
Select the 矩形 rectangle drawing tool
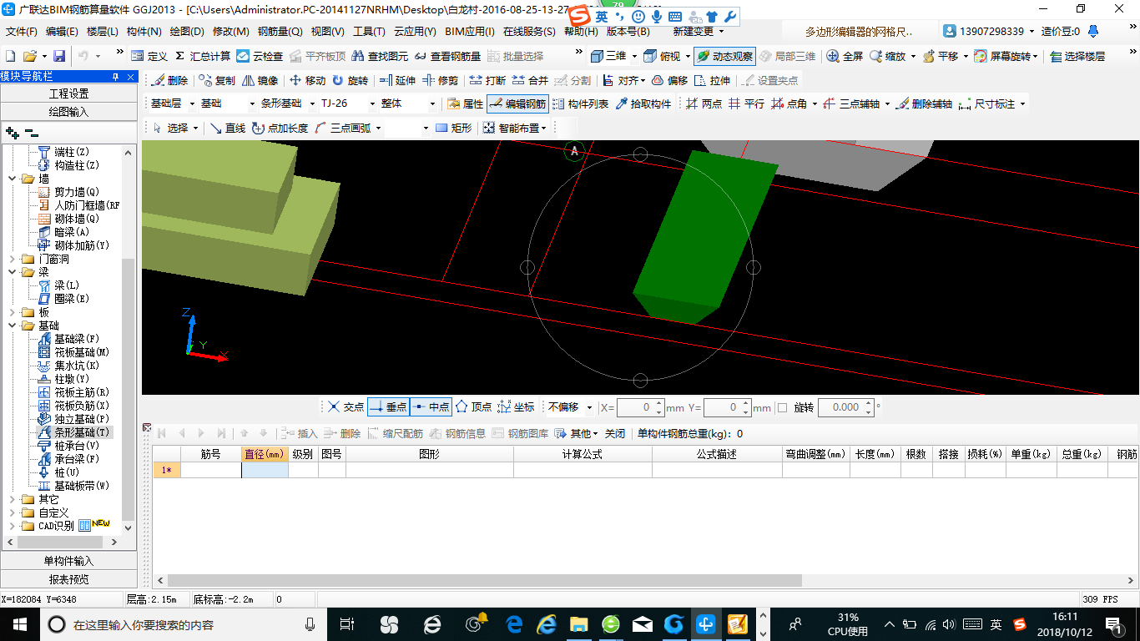pyautogui.click(x=453, y=128)
